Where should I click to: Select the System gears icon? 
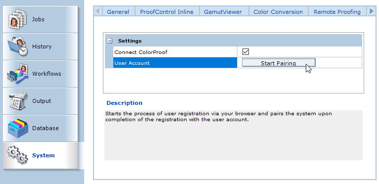[x=17, y=155]
